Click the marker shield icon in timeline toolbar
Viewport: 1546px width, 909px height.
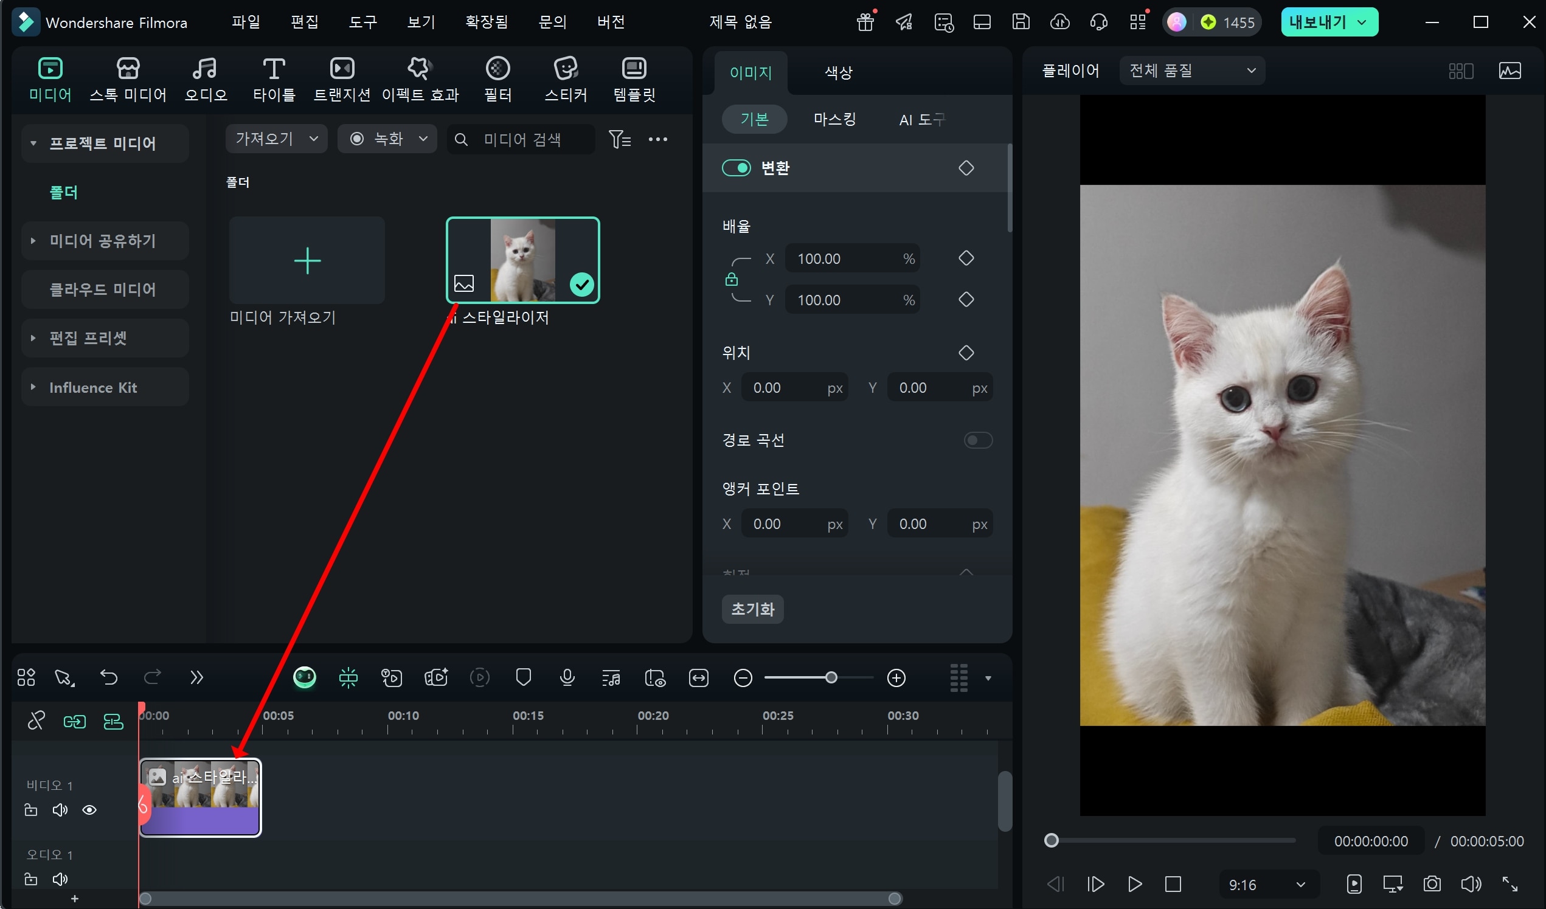[x=523, y=677]
